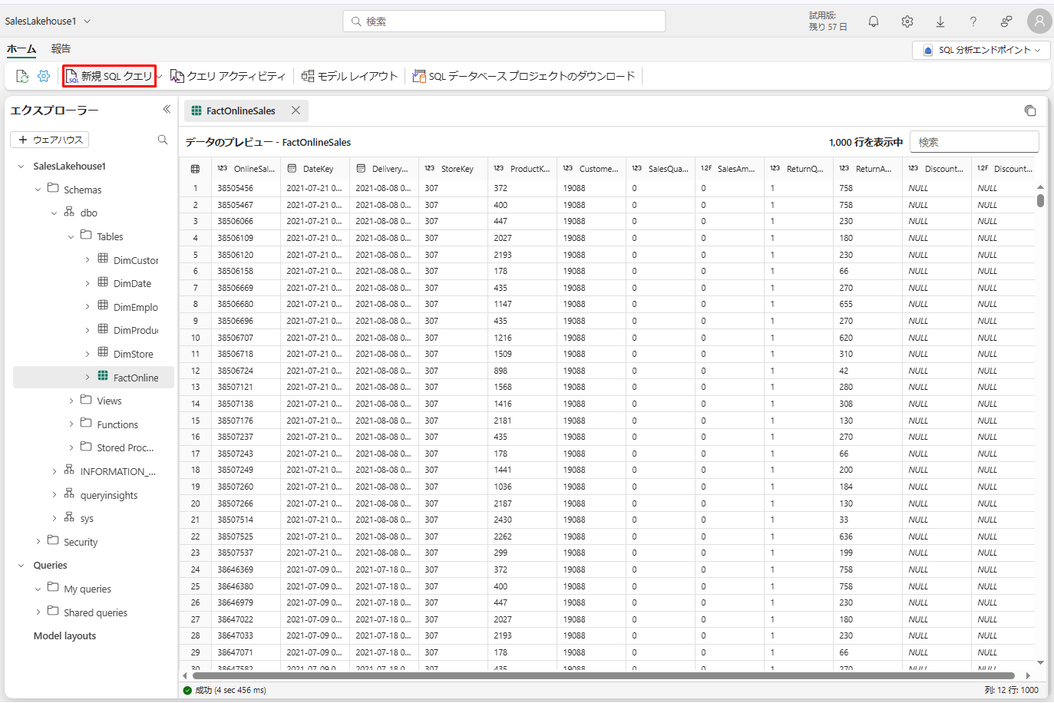The image size is (1054, 703).
Task: Open the settings gear in the toolbar
Action: 44,76
